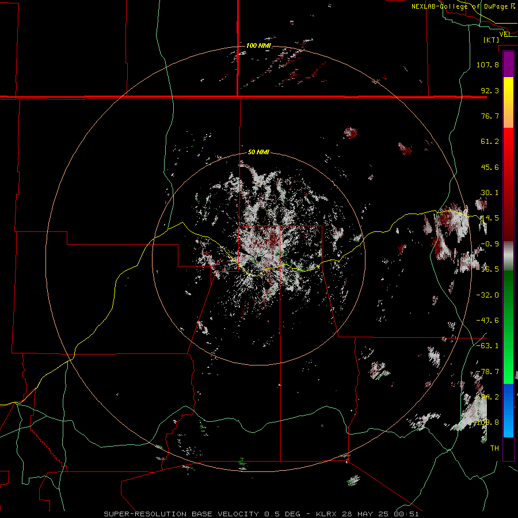Click the '50 NMI' range ring label
The height and width of the screenshot is (518, 518).
click(x=258, y=153)
